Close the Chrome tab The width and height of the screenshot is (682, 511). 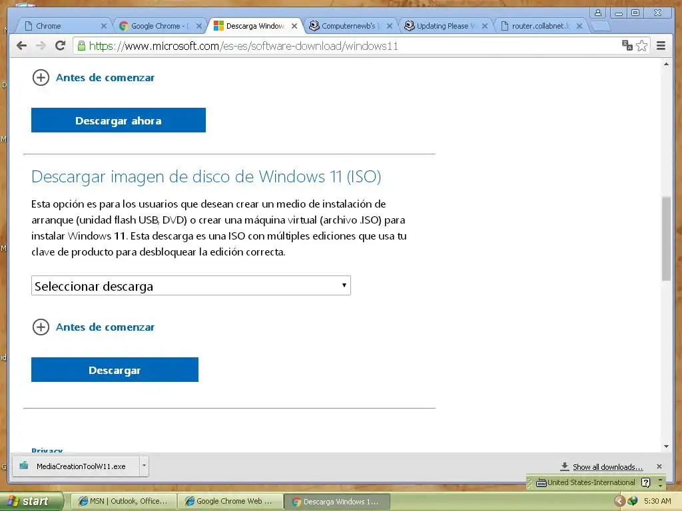tap(103, 26)
